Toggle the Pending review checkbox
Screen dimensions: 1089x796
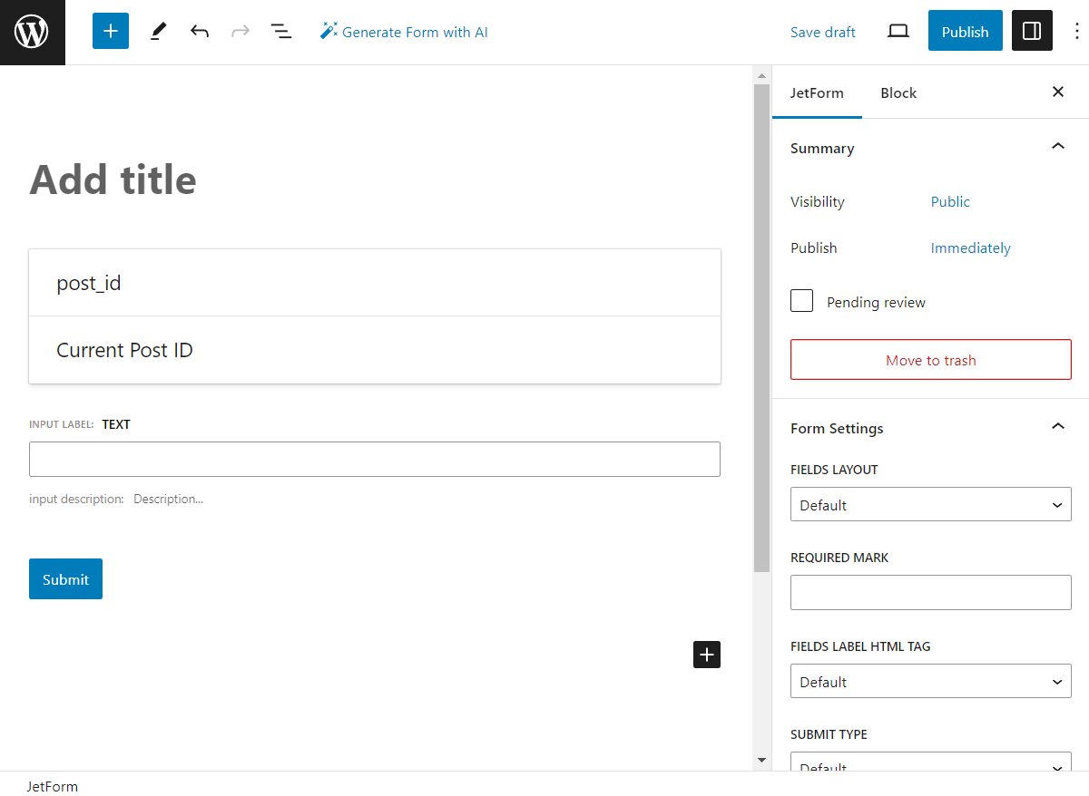(801, 300)
